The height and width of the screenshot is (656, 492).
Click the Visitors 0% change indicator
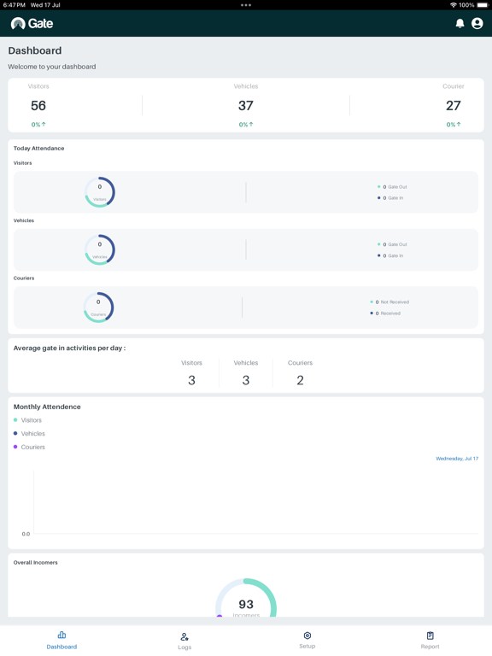pyautogui.click(x=38, y=124)
